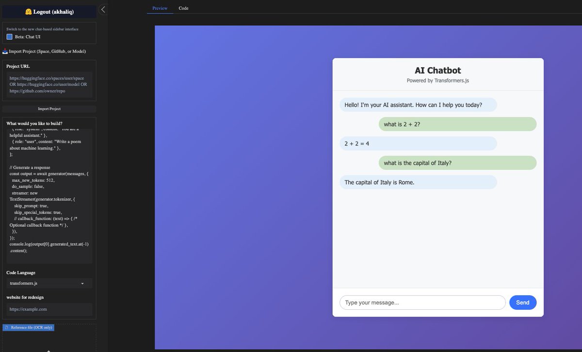Switch to the Preview tab
Image resolution: width=582 pixels, height=352 pixels.
(160, 8)
